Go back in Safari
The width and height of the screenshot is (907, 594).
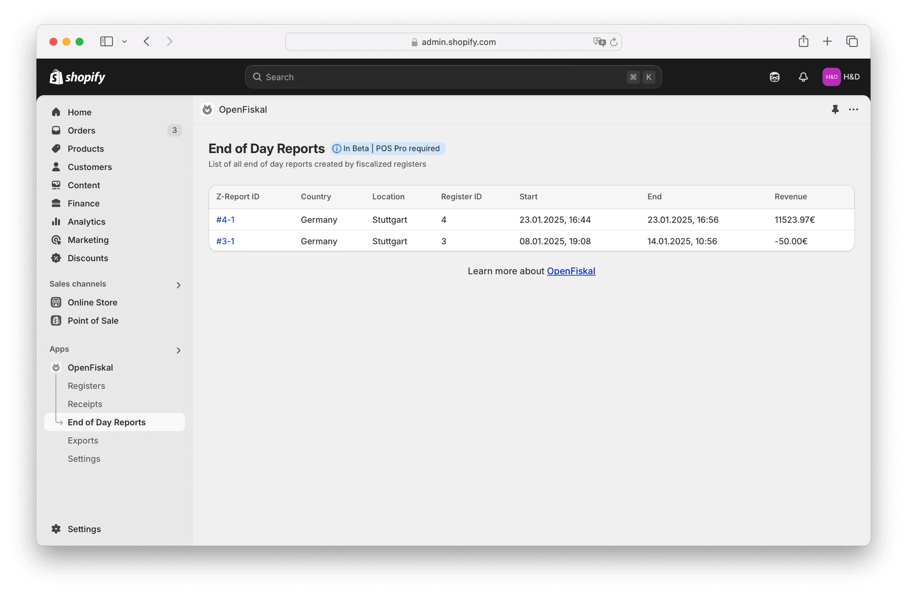147,41
